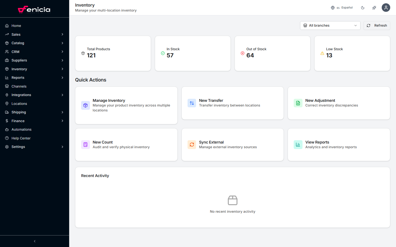
Task: Open the New Count quick action card
Action: click(x=126, y=144)
